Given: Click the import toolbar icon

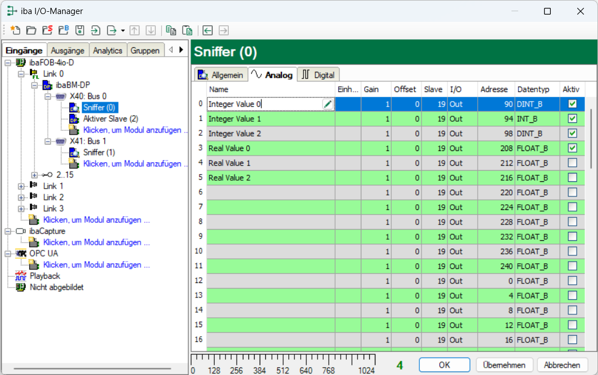Looking at the screenshot, I should [x=96, y=30].
